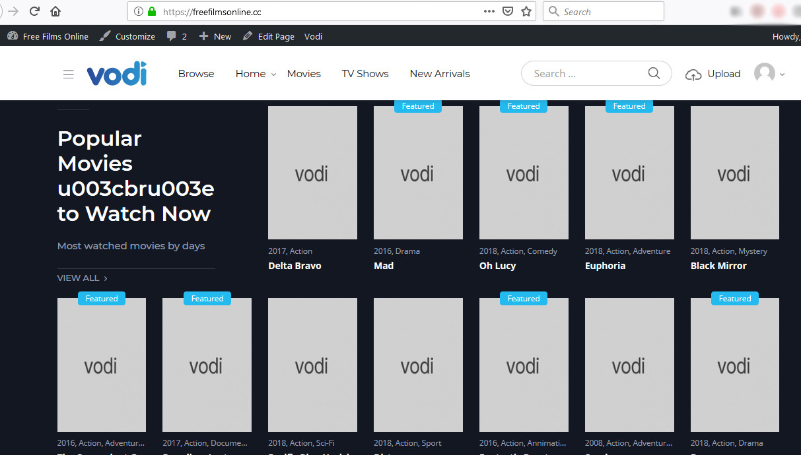801x455 pixels.
Task: Open poster above '2018, Action, Sci-Fi'
Action: (312, 365)
